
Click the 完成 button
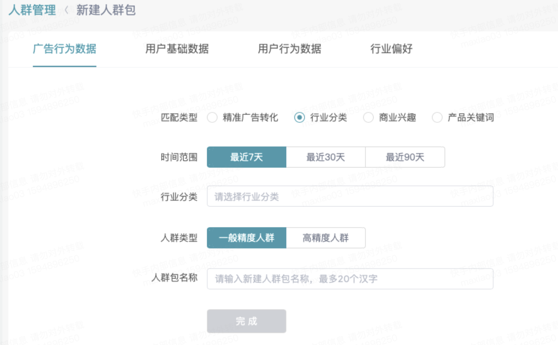246,321
